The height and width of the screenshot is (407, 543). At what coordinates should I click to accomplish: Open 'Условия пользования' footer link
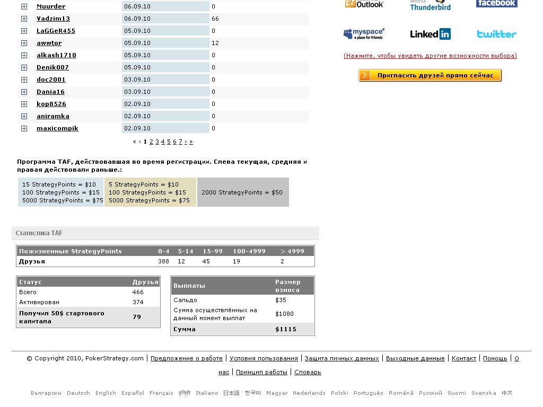(264, 359)
